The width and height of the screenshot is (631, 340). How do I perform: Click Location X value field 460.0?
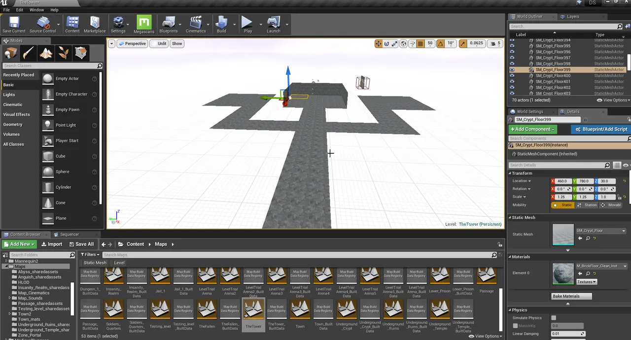point(562,181)
